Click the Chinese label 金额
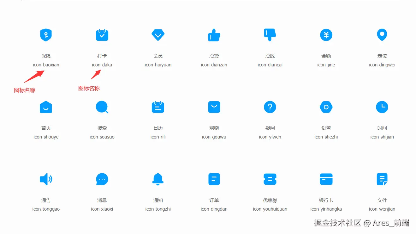Image resolution: width=416 pixels, height=234 pixels. (x=326, y=56)
